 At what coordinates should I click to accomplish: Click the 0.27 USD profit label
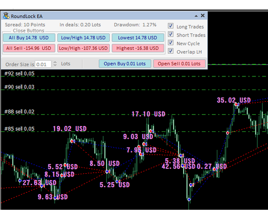point(212,166)
